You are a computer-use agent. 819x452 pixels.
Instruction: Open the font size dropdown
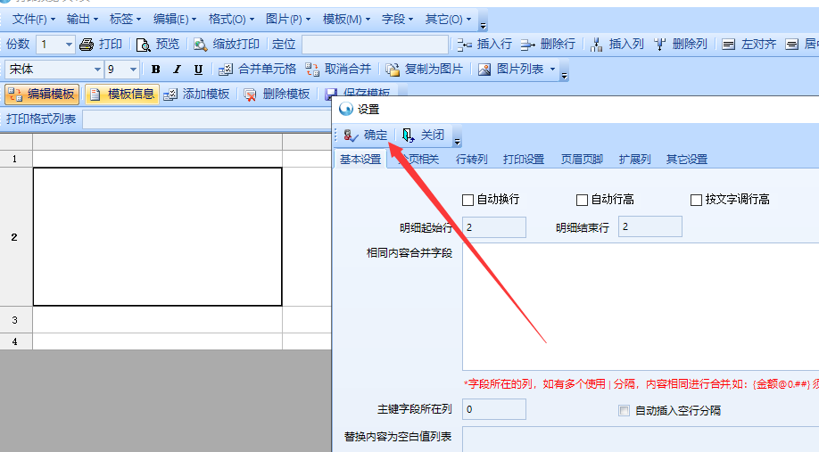pyautogui.click(x=133, y=70)
